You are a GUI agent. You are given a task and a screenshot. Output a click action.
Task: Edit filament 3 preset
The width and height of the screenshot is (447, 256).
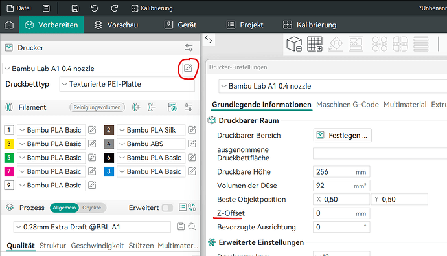(x=92, y=144)
